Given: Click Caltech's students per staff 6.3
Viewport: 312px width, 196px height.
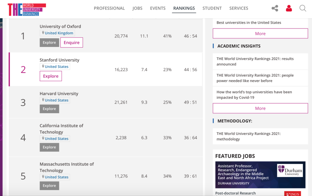Looking at the screenshot, I should [144, 138].
